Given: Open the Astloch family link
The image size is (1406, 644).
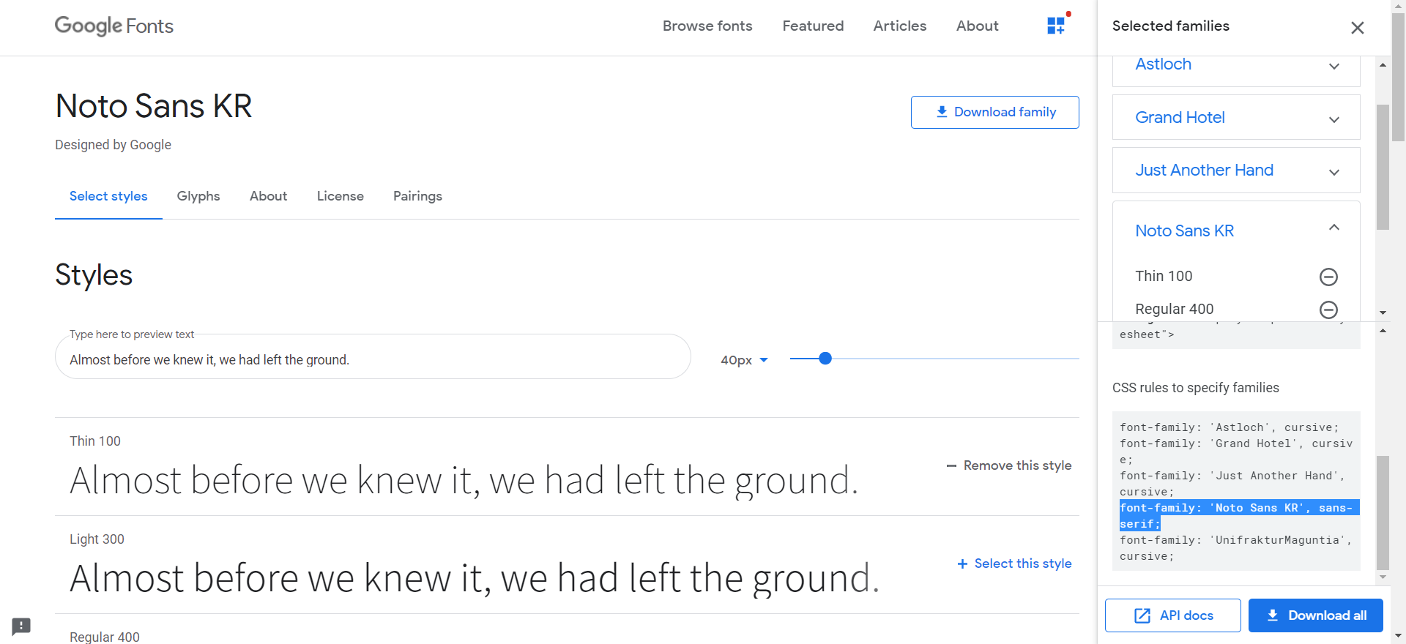Looking at the screenshot, I should tap(1163, 64).
